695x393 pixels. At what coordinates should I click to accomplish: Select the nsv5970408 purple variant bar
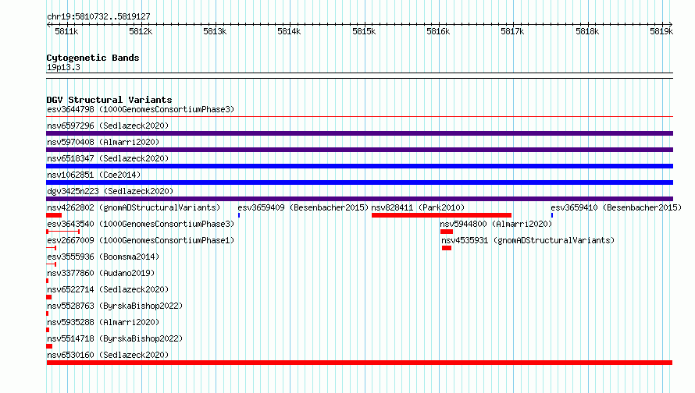click(359, 150)
